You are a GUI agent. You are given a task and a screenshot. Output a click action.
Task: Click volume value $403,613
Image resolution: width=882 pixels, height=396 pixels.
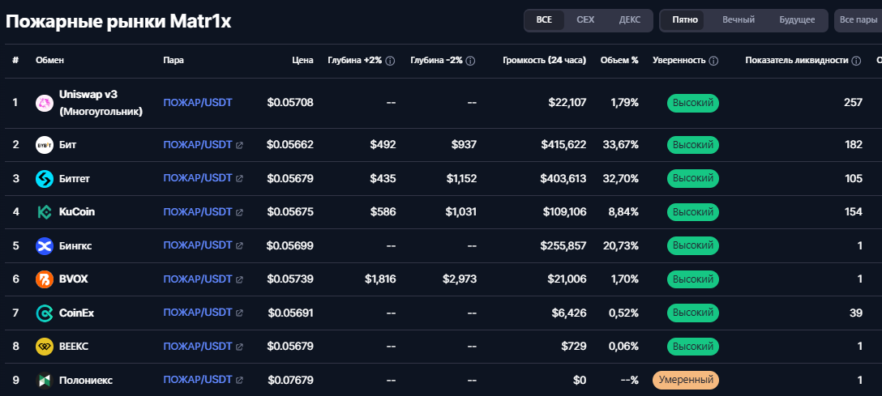[x=563, y=179]
